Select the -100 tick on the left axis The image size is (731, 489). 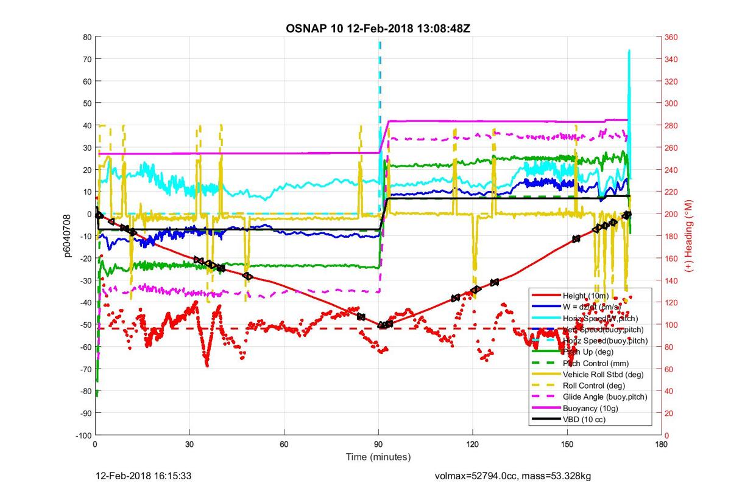point(84,435)
